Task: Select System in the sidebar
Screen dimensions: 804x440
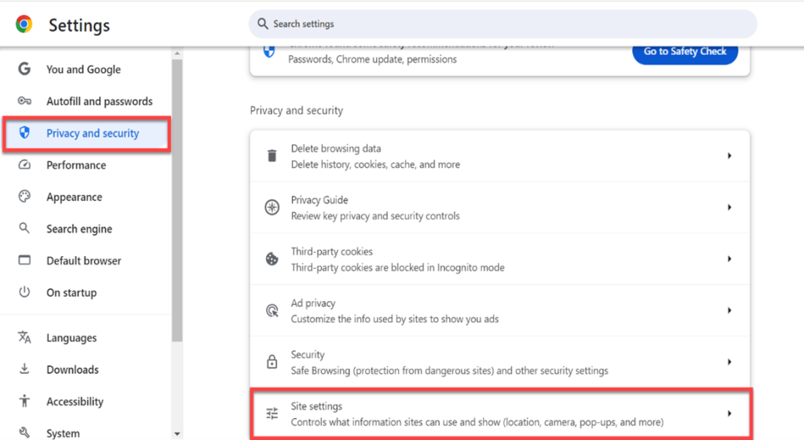Action: 63,433
